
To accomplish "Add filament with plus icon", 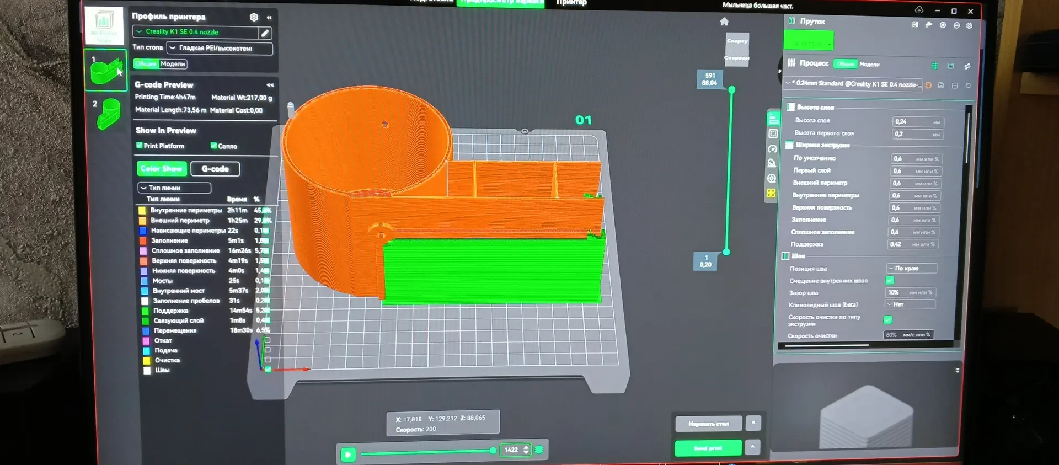I will 943,25.
